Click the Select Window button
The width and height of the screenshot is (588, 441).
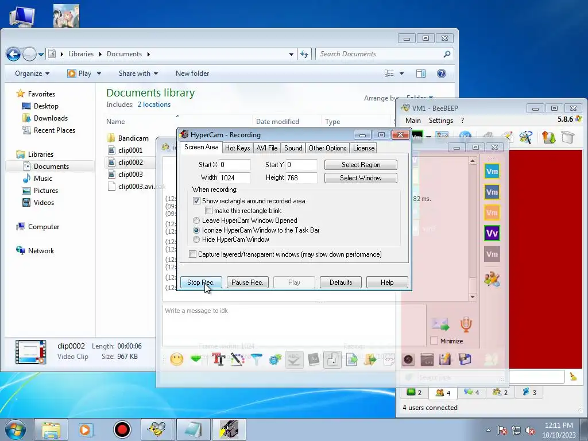point(361,178)
